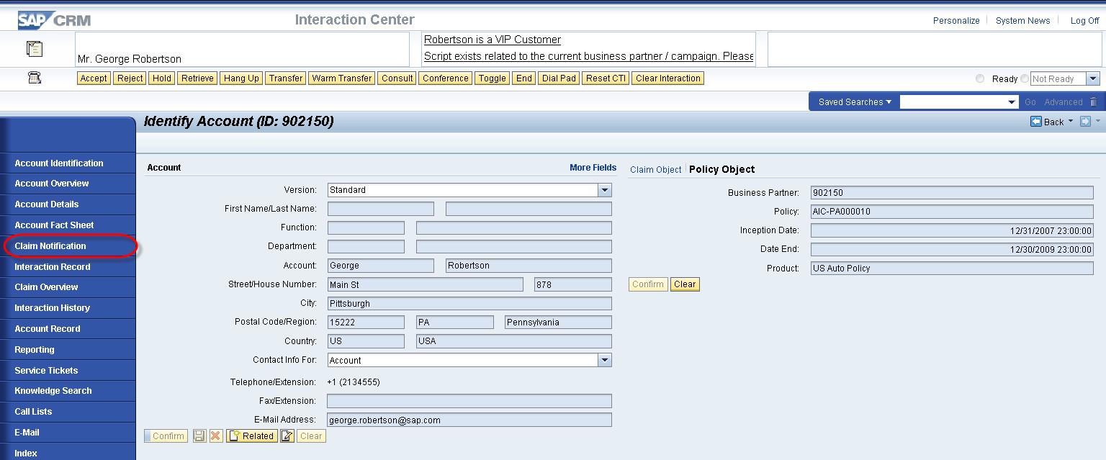This screenshot has height=460, width=1106.
Task: Click the red X delete icon
Action: coord(216,436)
